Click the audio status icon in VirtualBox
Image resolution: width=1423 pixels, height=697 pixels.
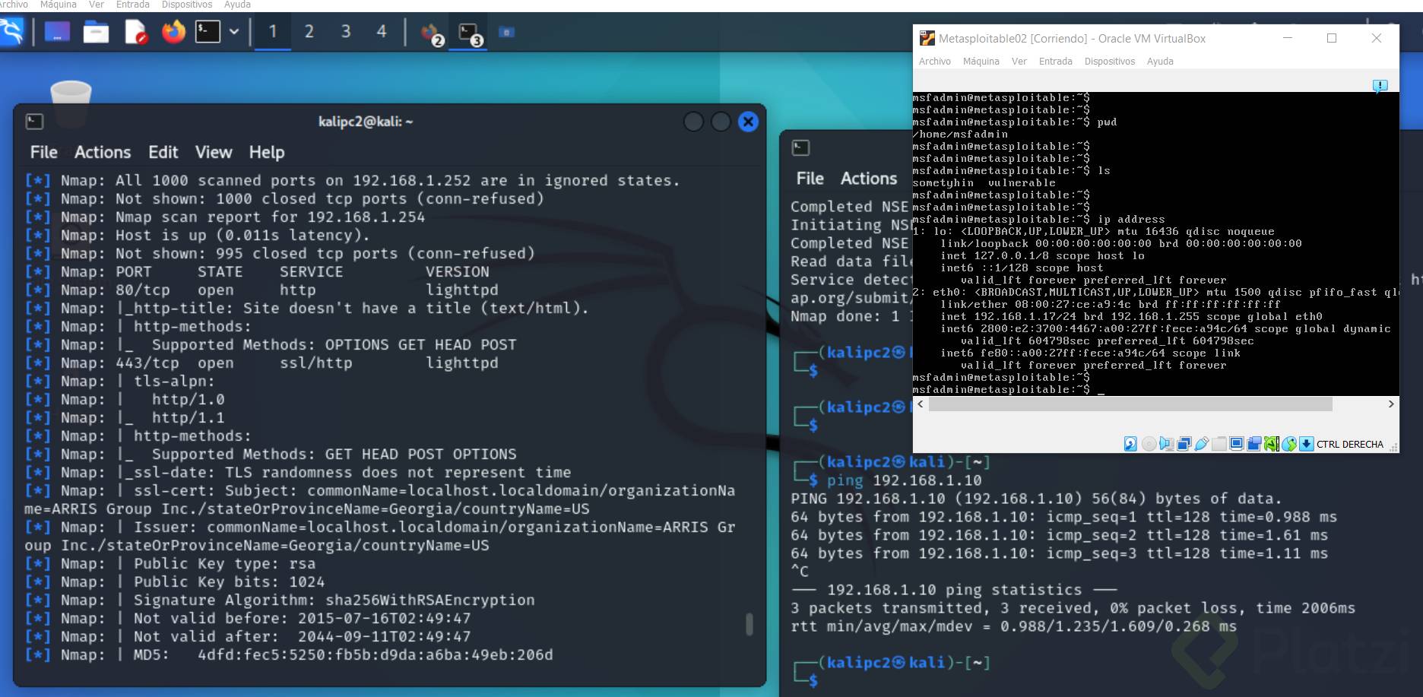pos(1166,444)
